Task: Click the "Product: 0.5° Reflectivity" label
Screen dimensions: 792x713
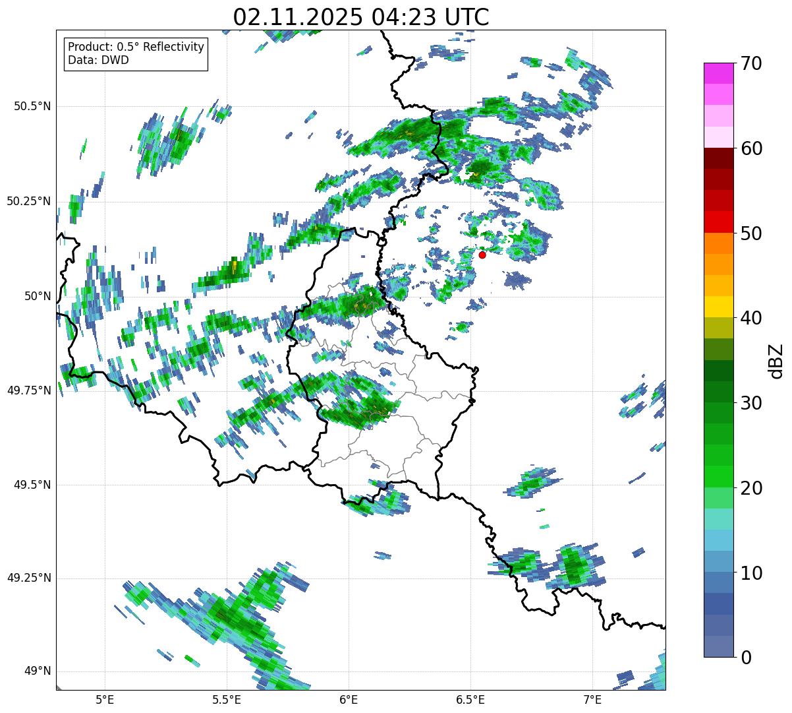Action: coord(136,47)
